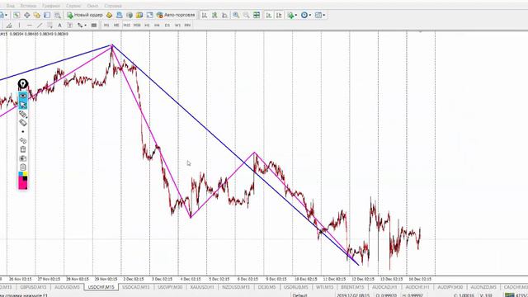Switch to GBPUSD,M15 chart tab
The height and width of the screenshot is (297, 528).
(33, 287)
